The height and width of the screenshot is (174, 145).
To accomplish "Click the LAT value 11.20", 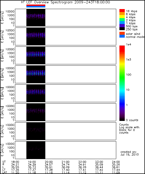I will 15,172.
